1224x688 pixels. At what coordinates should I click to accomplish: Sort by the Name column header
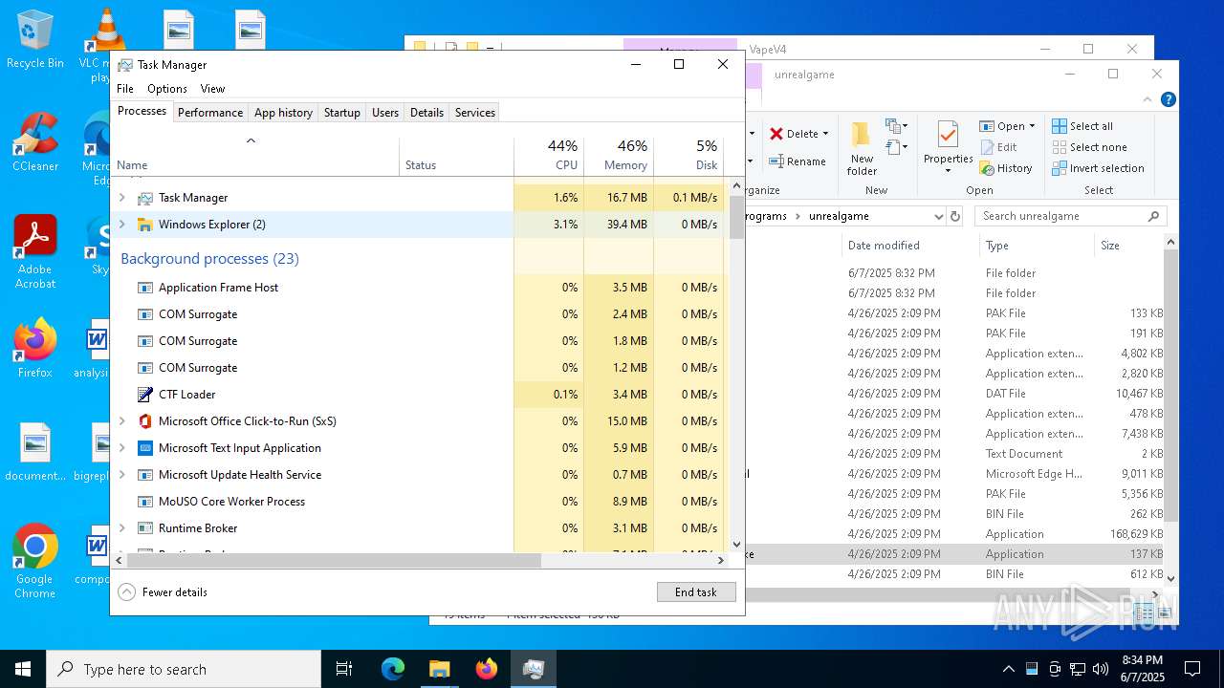pos(254,156)
